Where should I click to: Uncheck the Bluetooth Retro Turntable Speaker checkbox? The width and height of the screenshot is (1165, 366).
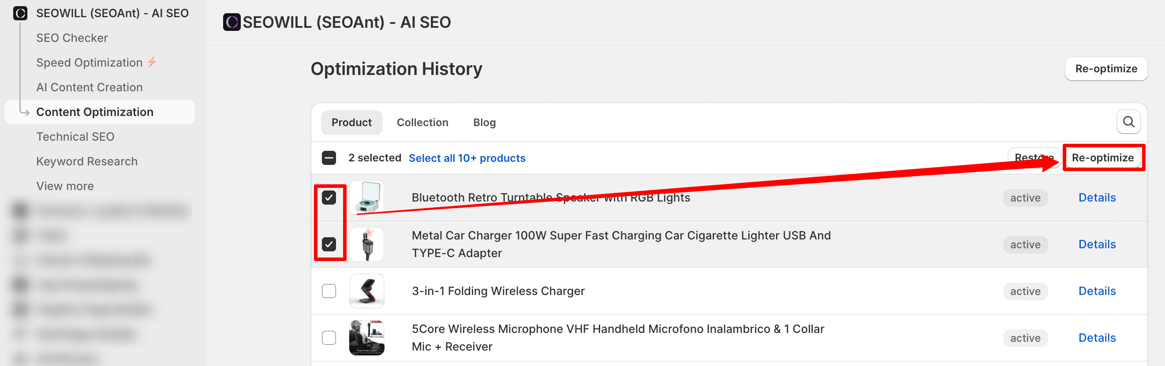(329, 198)
